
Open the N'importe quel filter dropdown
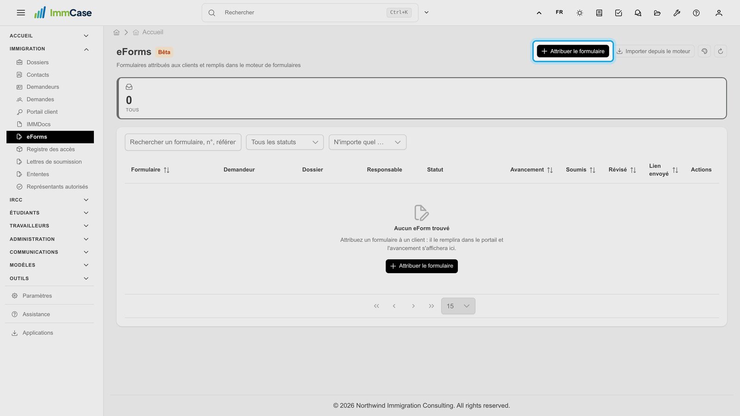(367, 142)
